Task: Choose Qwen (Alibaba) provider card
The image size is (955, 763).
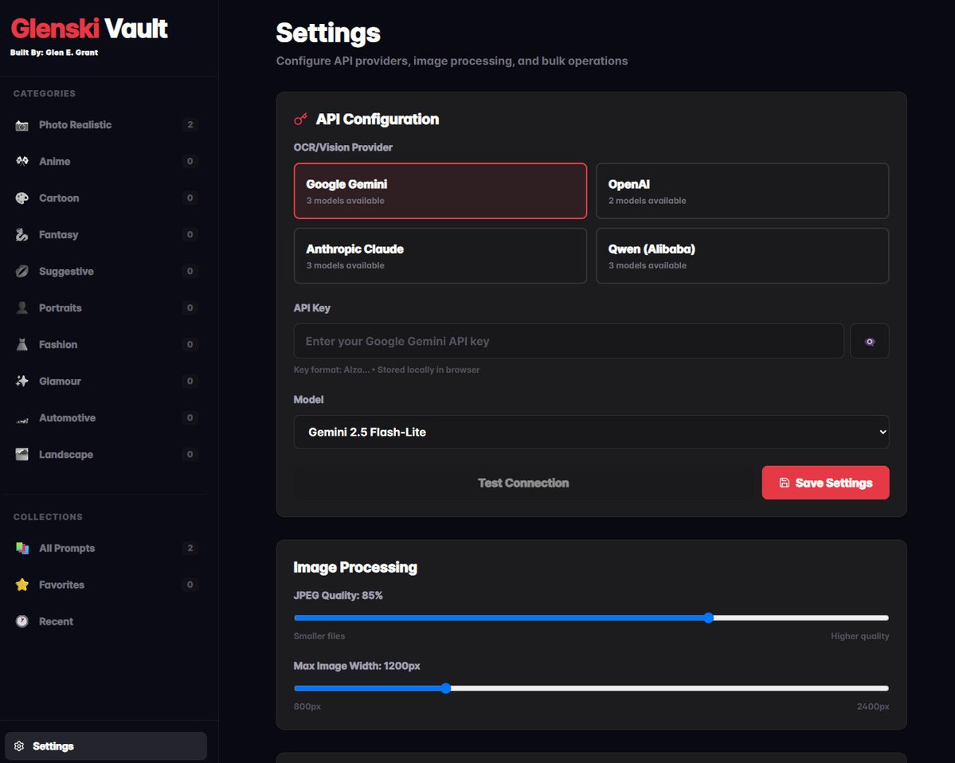Action: click(x=742, y=256)
